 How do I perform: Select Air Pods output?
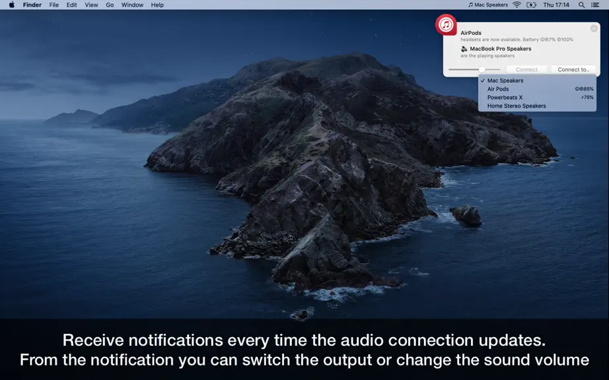click(537, 89)
